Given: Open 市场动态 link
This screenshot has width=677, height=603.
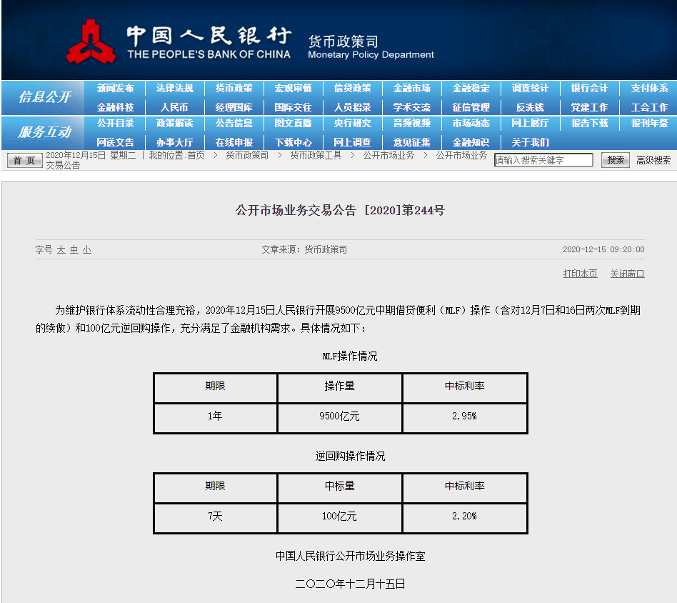Looking at the screenshot, I should point(471,123).
